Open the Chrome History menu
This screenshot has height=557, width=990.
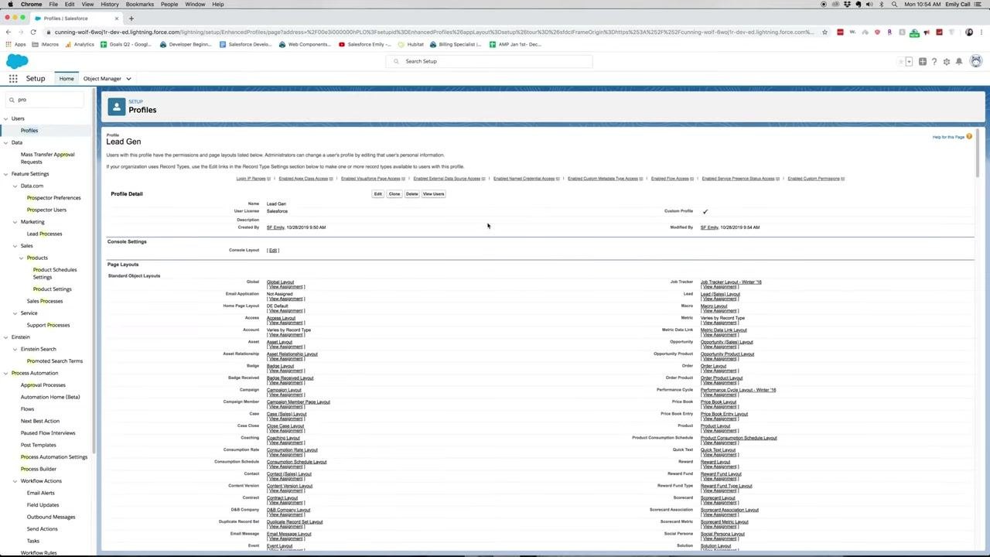pyautogui.click(x=109, y=4)
